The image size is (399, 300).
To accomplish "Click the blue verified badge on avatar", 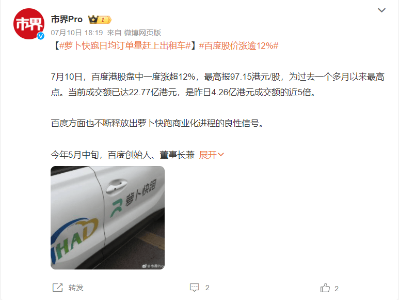I will pos(41,36).
